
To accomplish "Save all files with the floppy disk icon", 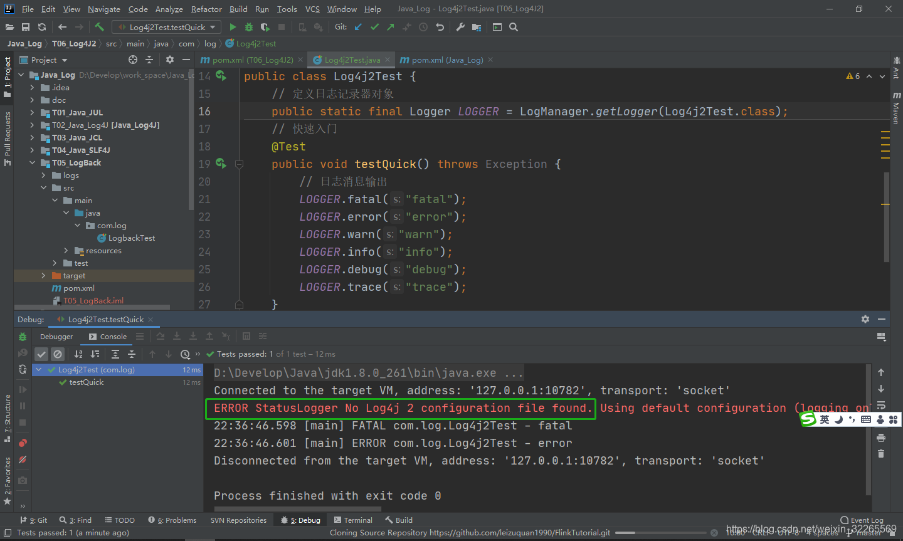I will (x=26, y=27).
